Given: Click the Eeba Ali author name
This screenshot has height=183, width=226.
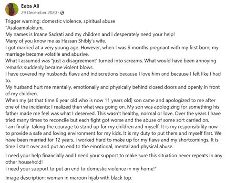Looking at the screenshot, I should (30, 6).
